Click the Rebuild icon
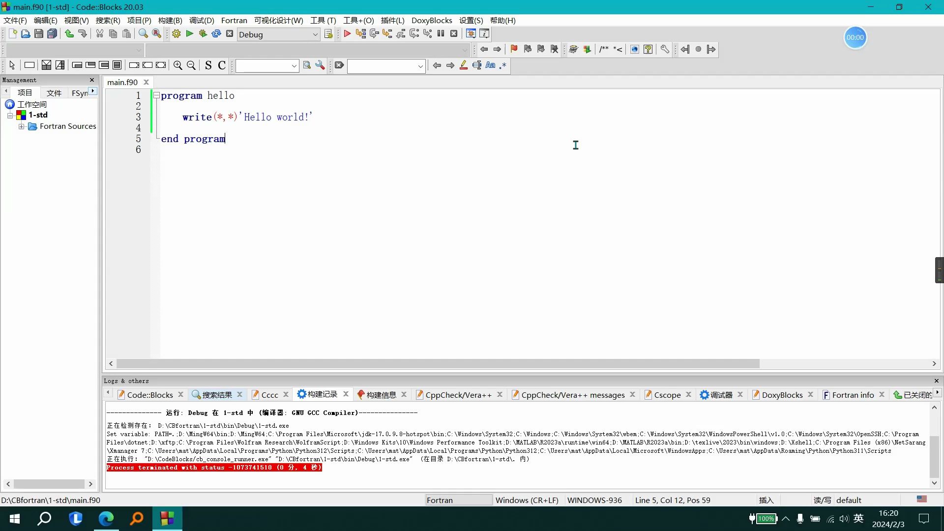The image size is (944, 531). [216, 34]
